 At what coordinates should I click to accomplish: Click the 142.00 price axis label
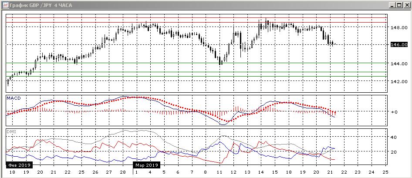(399, 81)
